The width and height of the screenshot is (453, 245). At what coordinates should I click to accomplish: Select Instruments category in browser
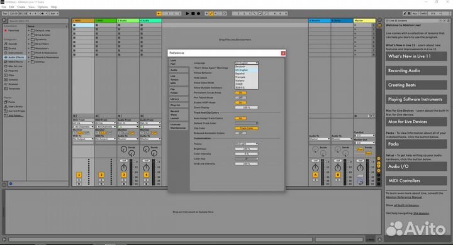tap(15, 53)
